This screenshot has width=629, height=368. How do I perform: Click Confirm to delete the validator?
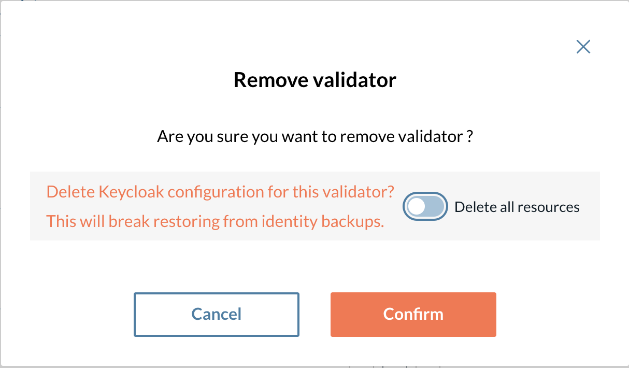(x=413, y=314)
